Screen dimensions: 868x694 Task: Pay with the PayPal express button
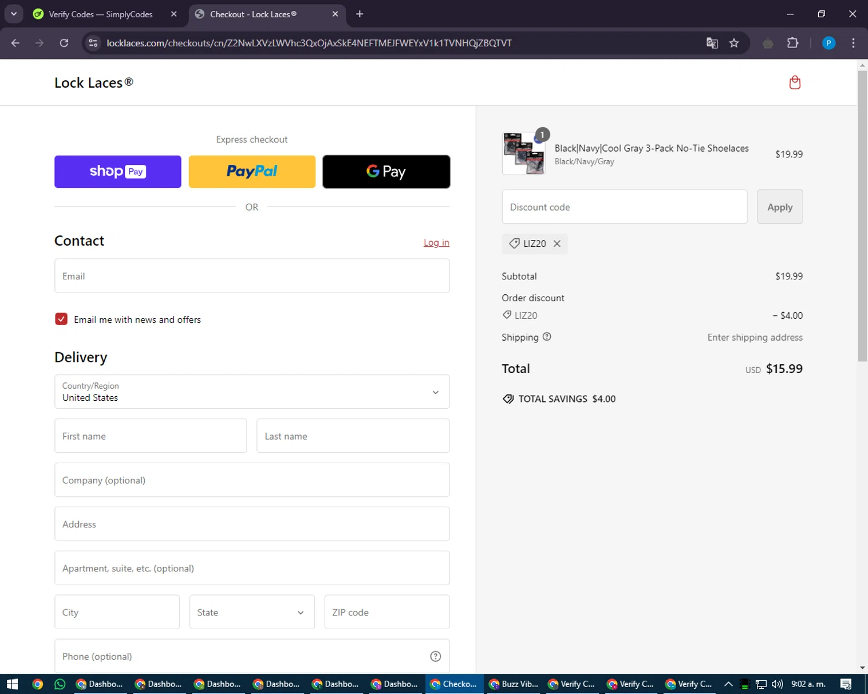tap(252, 172)
